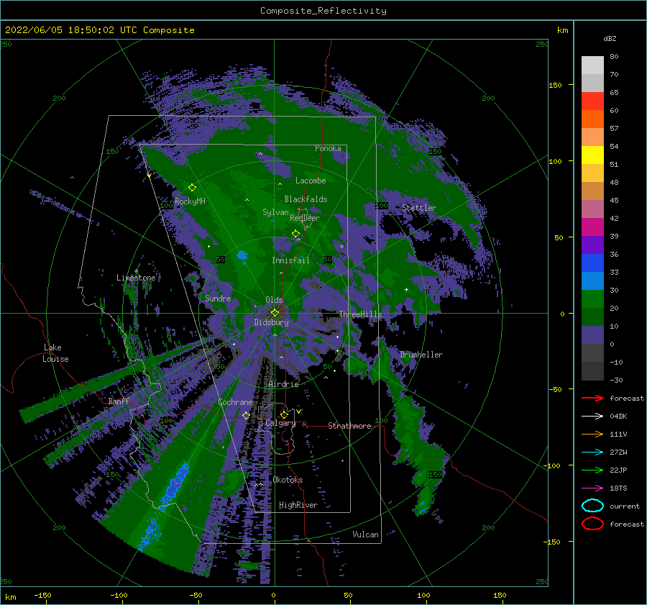Select the yellow 54-51 dBZ swatch
Screen dimensions: 647x605
[592, 155]
